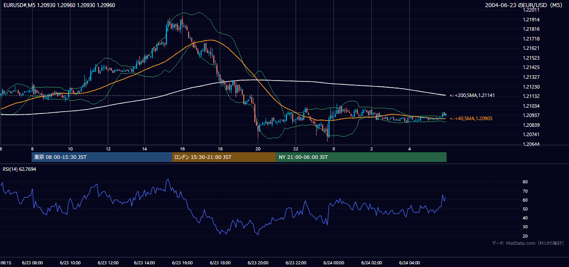
Task: Click hour tick 20 under price chart
Action: tap(258, 149)
